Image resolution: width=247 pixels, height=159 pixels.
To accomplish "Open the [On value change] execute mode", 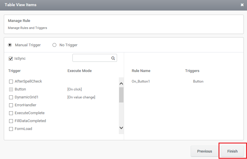I will [81, 97].
